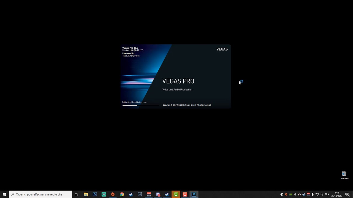Screen dimensions: 353x198
Task: Click the microphone tray icon
Action: pyautogui.click(x=312, y=194)
